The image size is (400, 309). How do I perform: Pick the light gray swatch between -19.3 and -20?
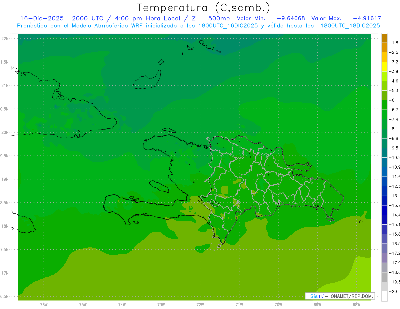tap(384, 287)
